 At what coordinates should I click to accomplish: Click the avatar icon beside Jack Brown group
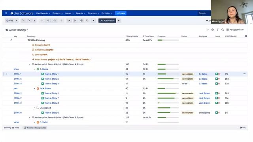[x=38, y=88]
